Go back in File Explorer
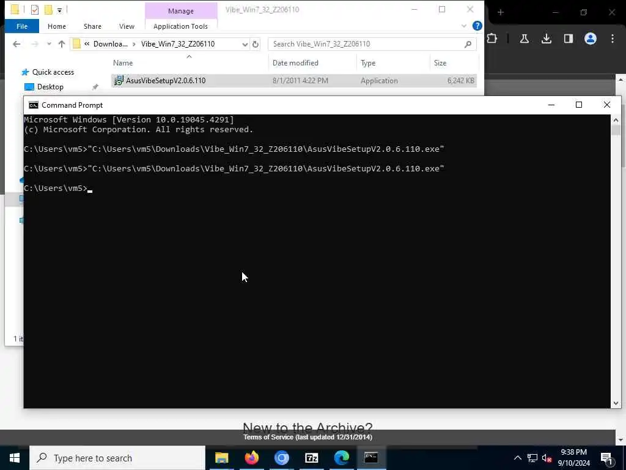 [x=17, y=44]
